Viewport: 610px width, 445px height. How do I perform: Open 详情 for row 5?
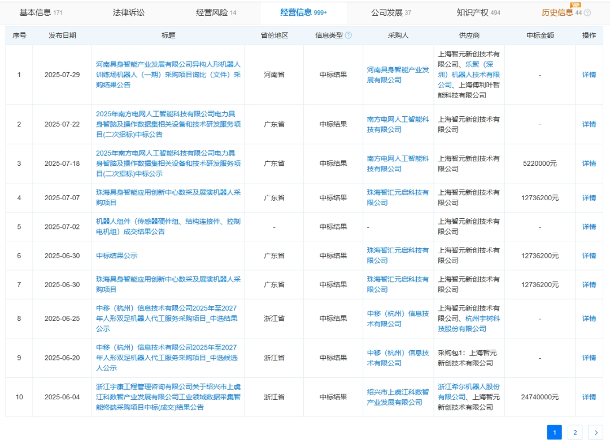point(589,226)
